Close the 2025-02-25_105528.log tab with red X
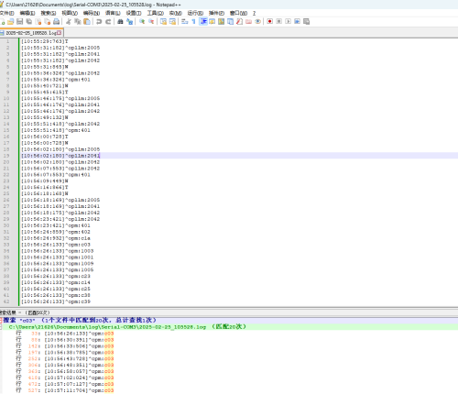The image size is (458, 394). coord(59,33)
